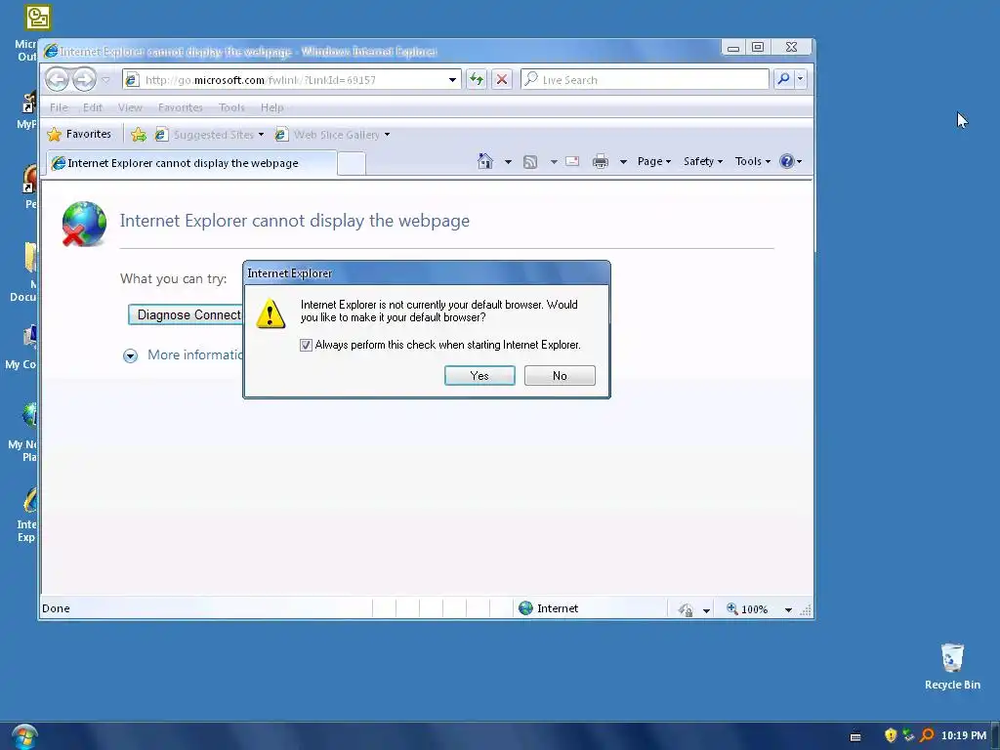Screen dimensions: 1000x750
Task: Click the on-screen keyboard tray icon
Action: [855, 736]
